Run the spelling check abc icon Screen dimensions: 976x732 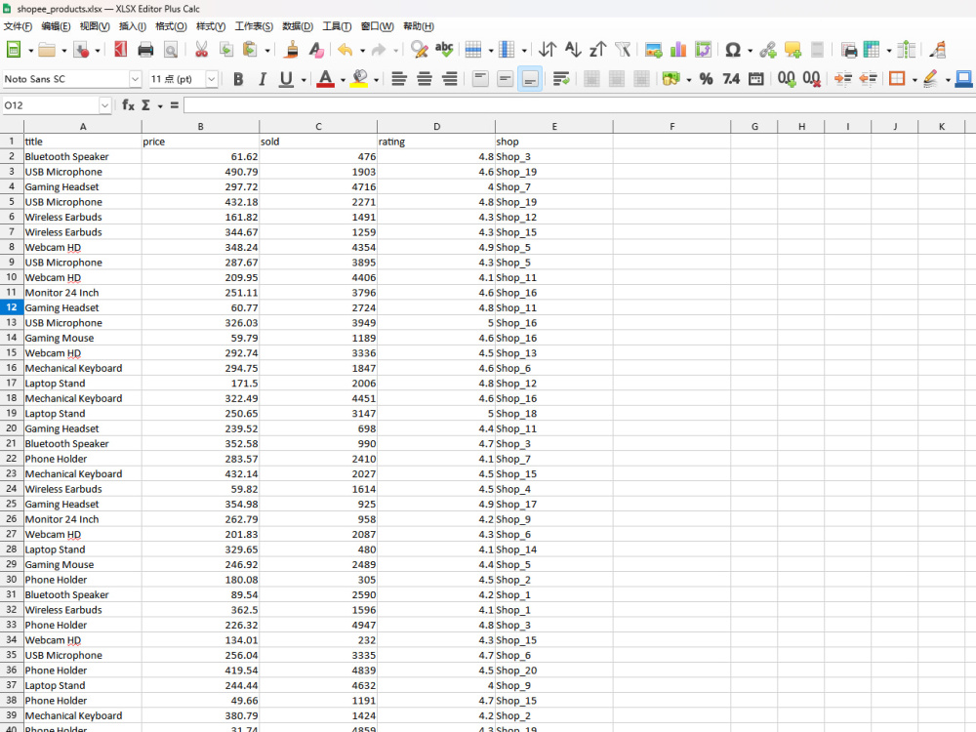click(444, 49)
